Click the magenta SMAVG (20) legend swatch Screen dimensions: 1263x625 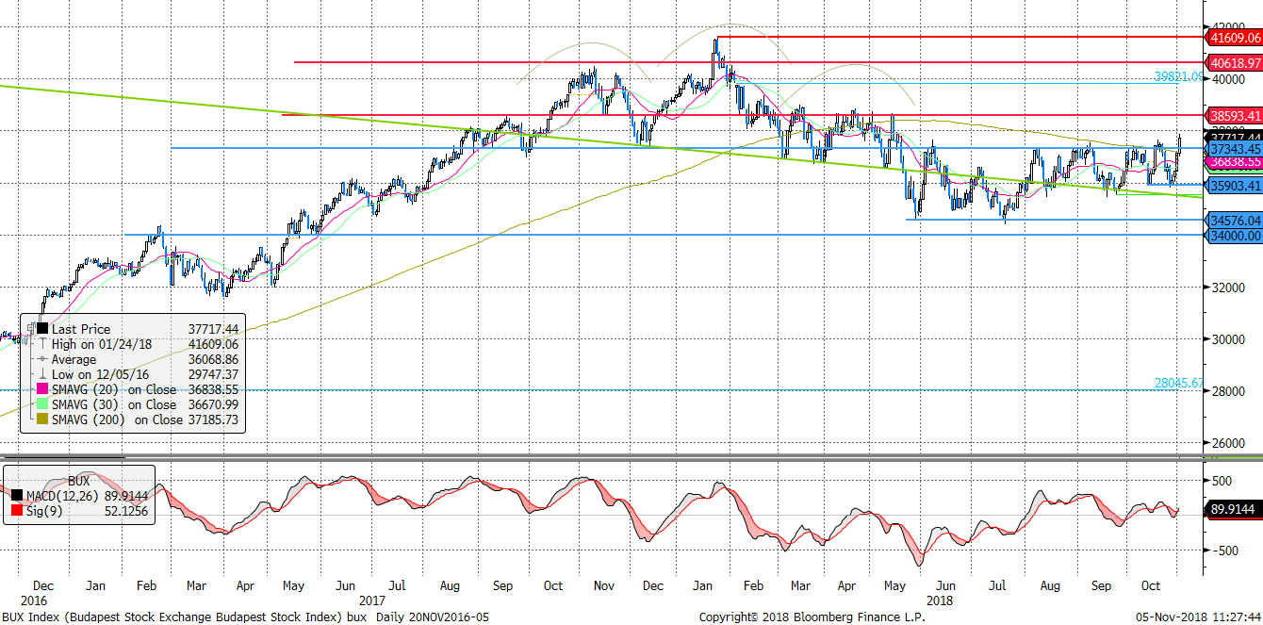(42, 388)
